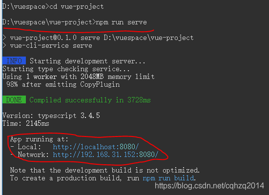The image size is (269, 195).
Task: Click the http://192.168.31.152:8080/ network URL
Action: pos(105,155)
